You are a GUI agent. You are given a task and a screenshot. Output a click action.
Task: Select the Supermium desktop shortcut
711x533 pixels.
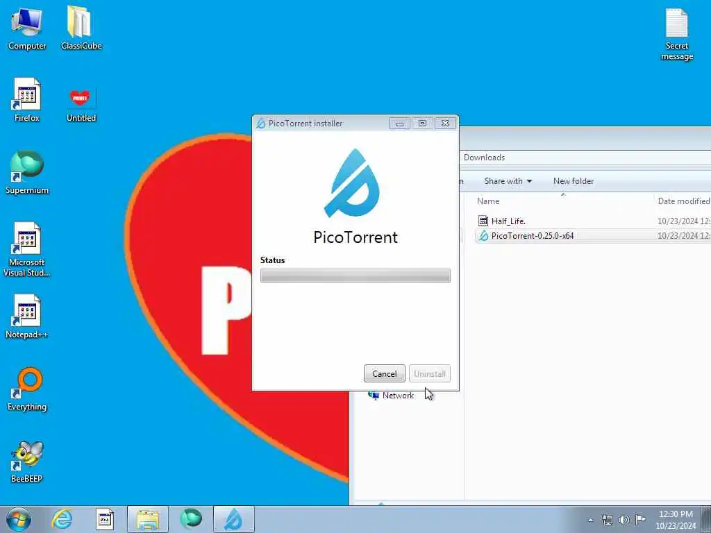click(27, 173)
